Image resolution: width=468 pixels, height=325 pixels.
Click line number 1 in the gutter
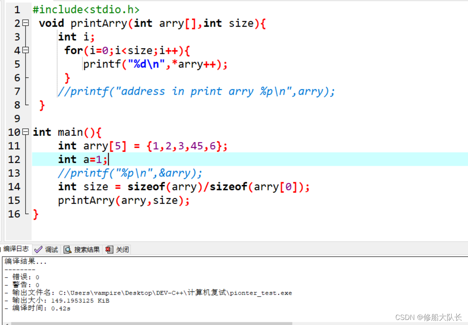pos(17,9)
